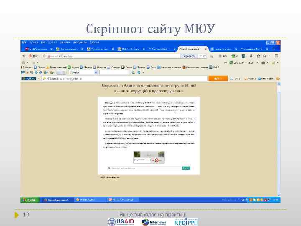Click the Yandex logo in navigation bar
Screen dimensions: 301x226
pos(33,56)
